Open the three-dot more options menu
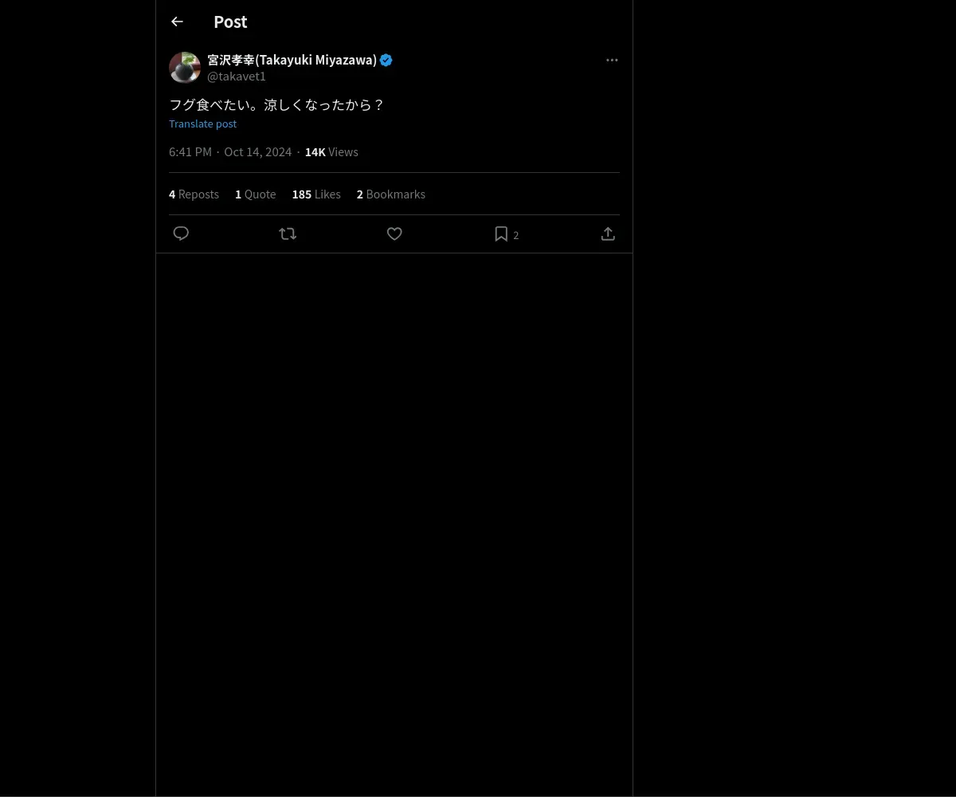Screen dimensions: 956x797 coord(612,60)
